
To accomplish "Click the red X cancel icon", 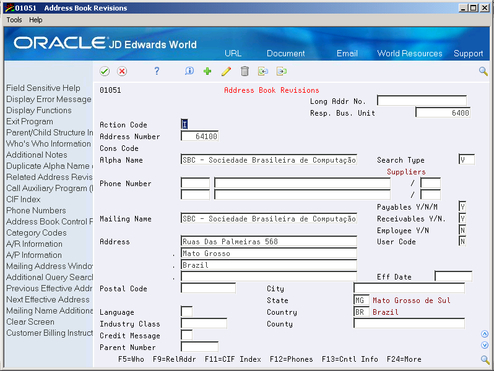I will click(x=122, y=71).
